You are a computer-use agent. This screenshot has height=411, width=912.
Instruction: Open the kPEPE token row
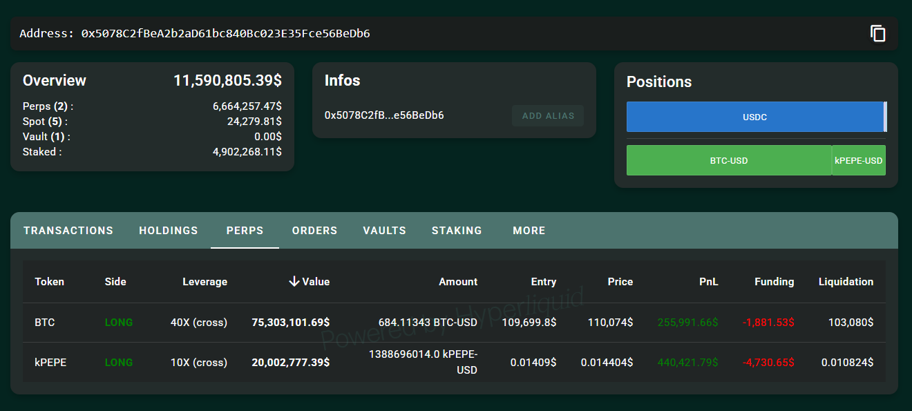[x=50, y=362]
